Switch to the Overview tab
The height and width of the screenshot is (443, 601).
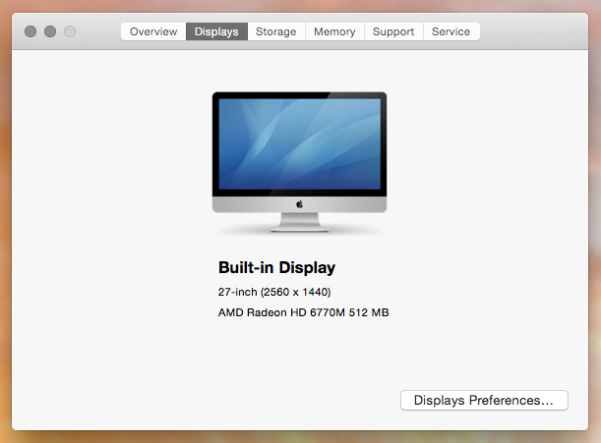coord(153,31)
